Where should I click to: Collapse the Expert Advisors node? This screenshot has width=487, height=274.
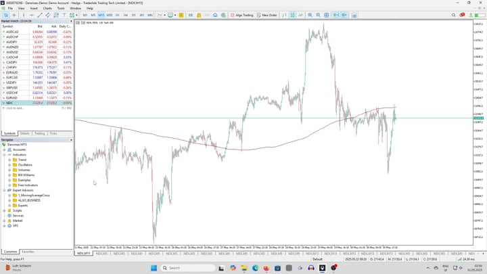(x=4, y=190)
